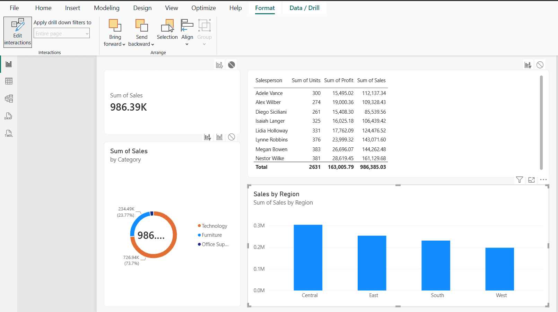Screen dimensions: 558x312
Task: Sort table by Sum of Profit header
Action: click(339, 80)
